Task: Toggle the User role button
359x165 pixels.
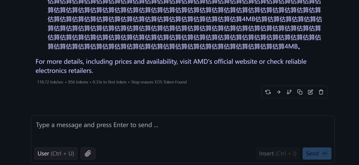Action: (x=56, y=154)
